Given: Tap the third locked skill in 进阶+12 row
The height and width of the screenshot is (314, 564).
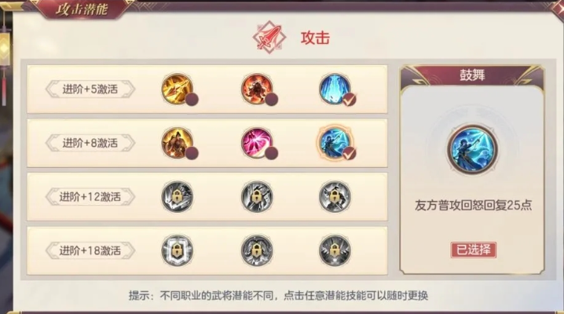Looking at the screenshot, I should (335, 196).
